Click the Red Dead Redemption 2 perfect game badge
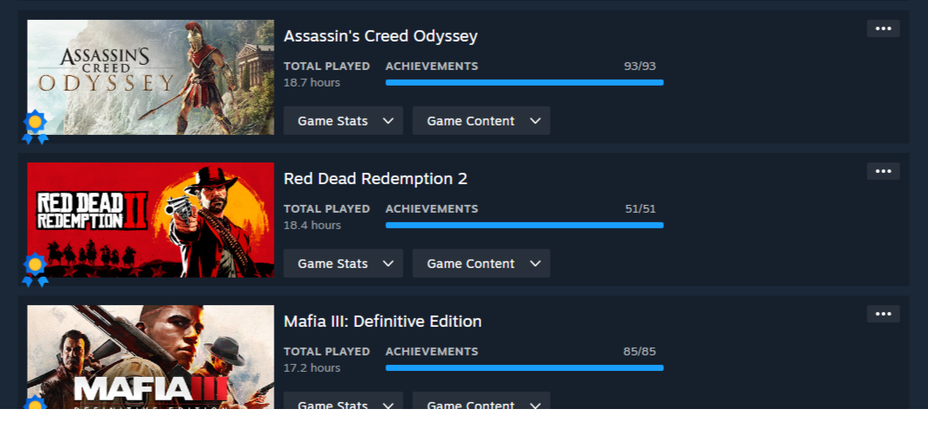 point(35,268)
